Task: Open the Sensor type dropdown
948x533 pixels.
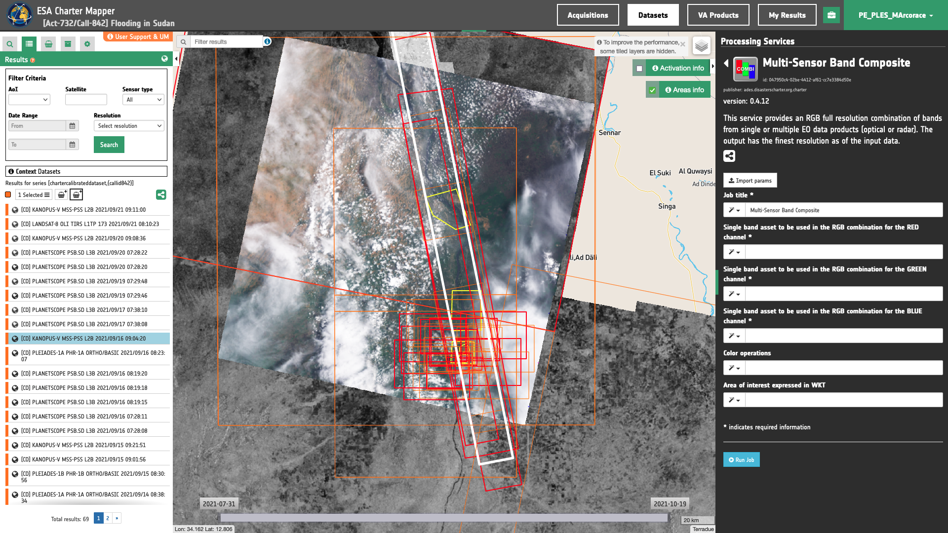Action: (x=143, y=100)
